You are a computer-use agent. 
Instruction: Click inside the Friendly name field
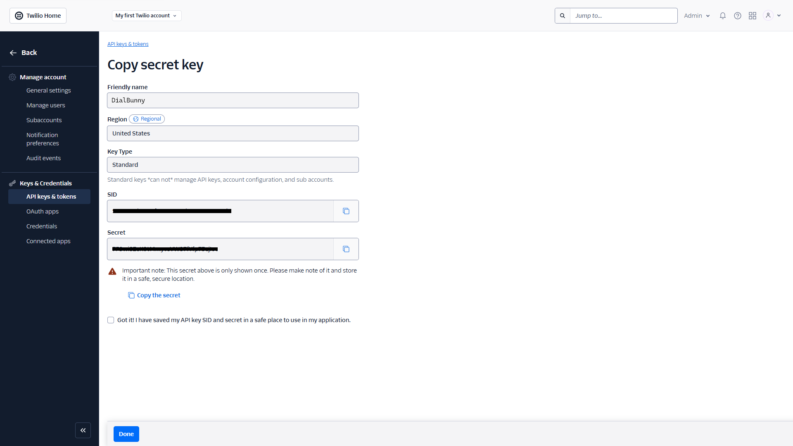pyautogui.click(x=233, y=100)
